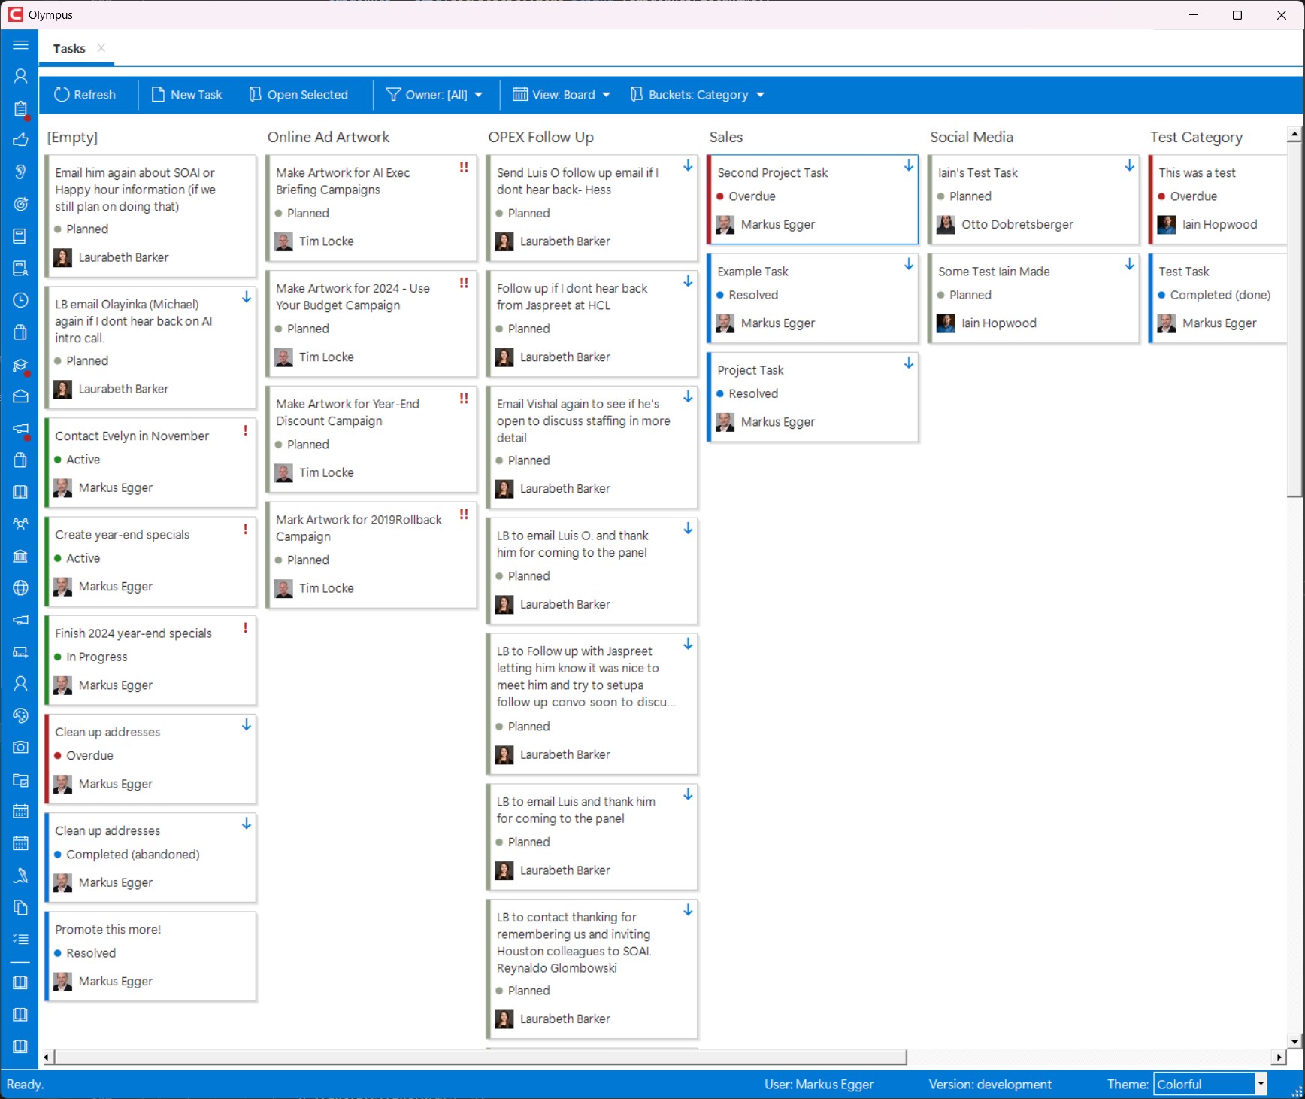
Task: Open the envelope mail sidebar icon
Action: point(20,396)
